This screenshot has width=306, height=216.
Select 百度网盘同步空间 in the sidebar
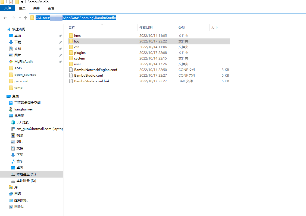(27, 103)
